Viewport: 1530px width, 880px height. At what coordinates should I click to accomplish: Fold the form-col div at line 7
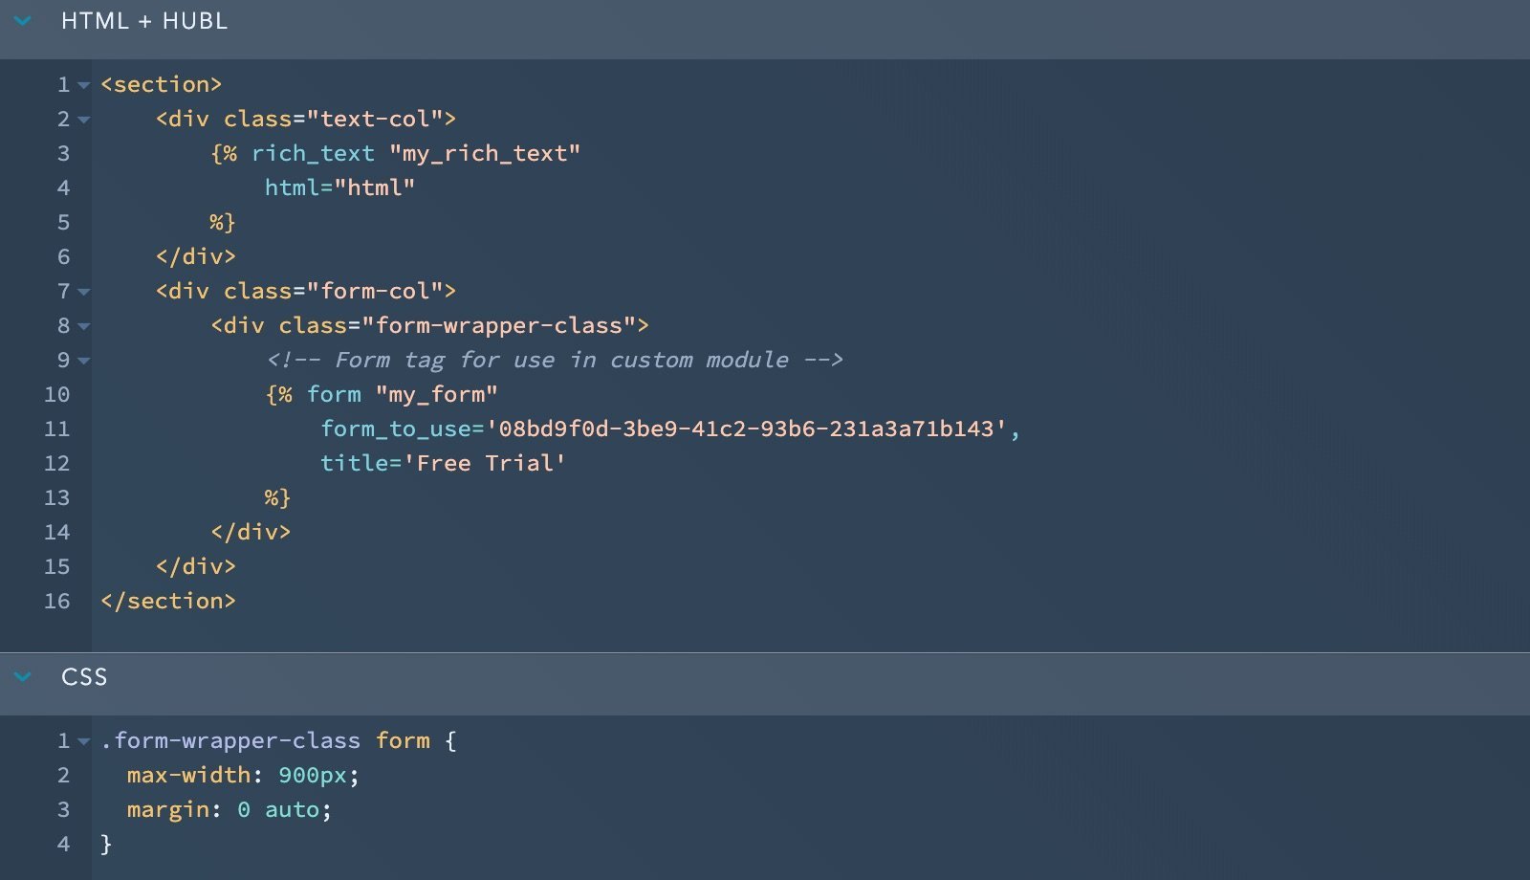coord(84,292)
